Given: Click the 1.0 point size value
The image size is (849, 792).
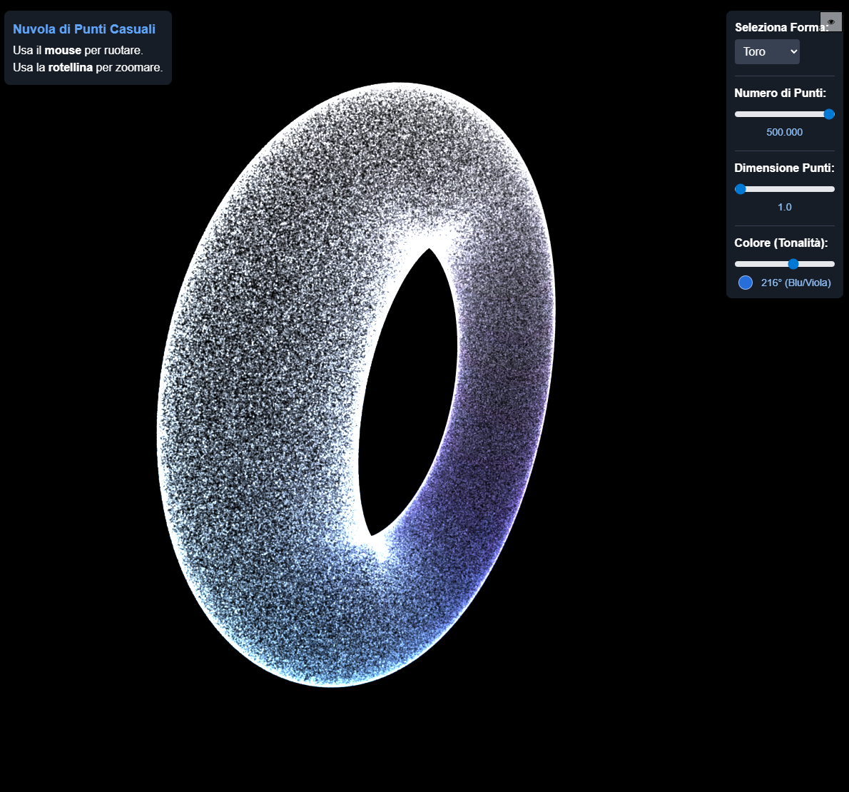Looking at the screenshot, I should tap(784, 207).
